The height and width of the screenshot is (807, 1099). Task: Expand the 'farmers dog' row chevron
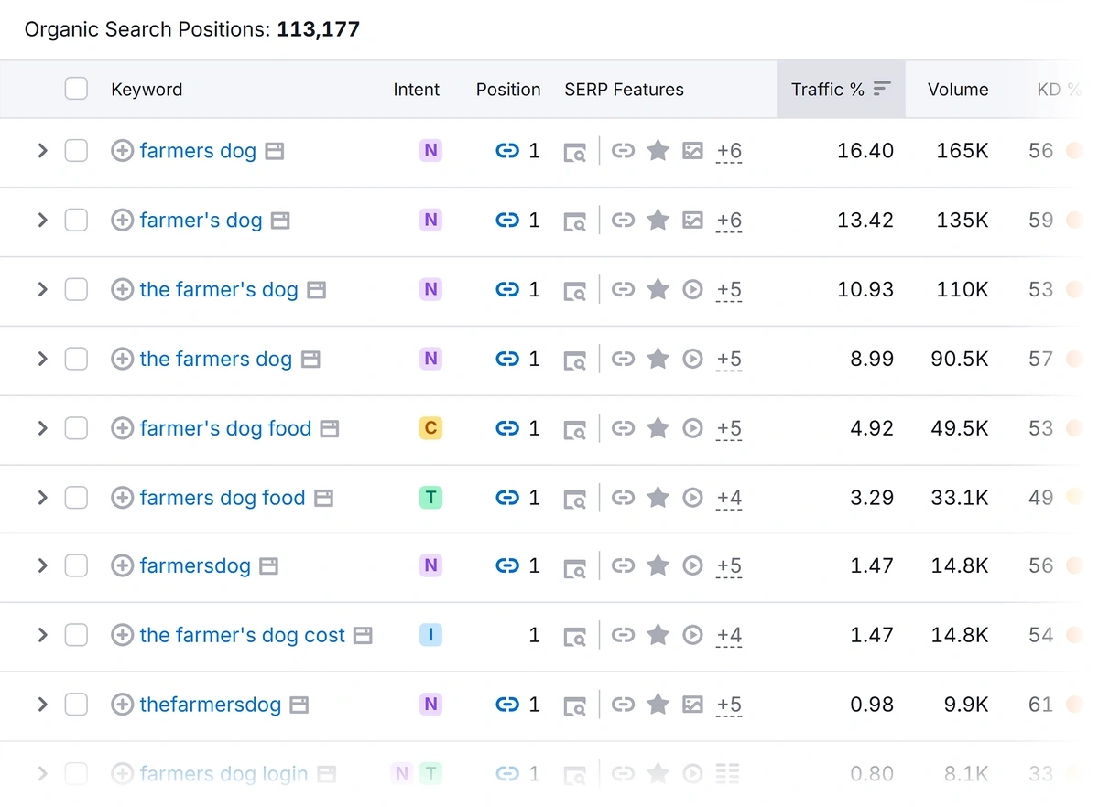click(42, 151)
